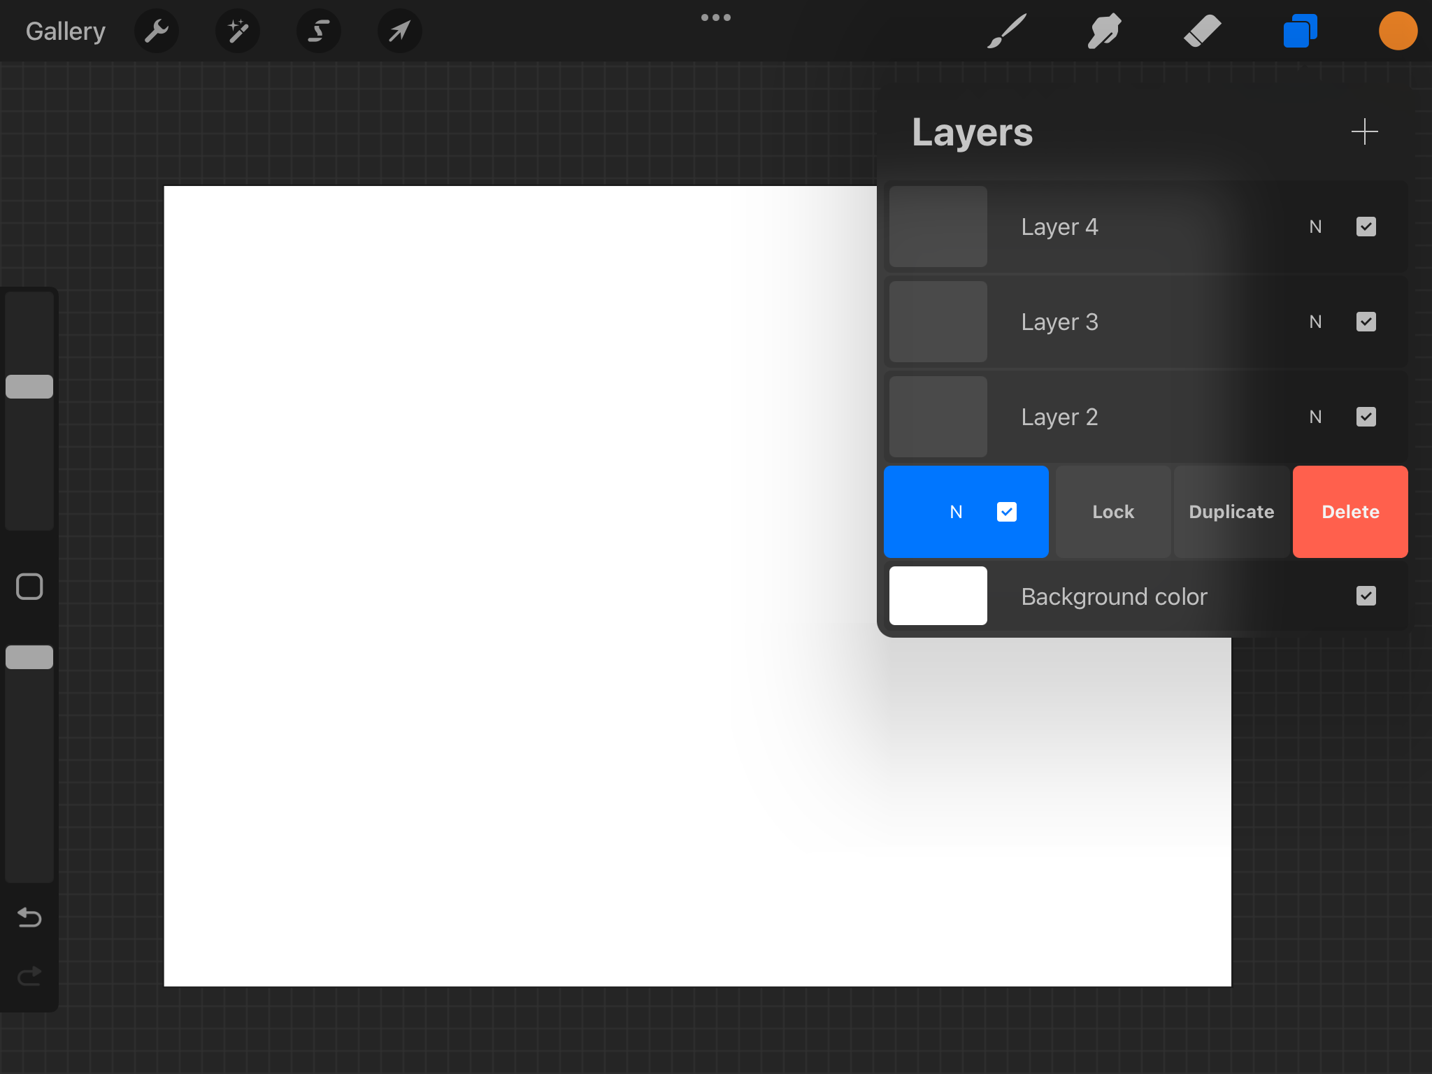Viewport: 1432px width, 1074px height.
Task: Hide Layer 4 using its checkbox
Action: click(1366, 227)
